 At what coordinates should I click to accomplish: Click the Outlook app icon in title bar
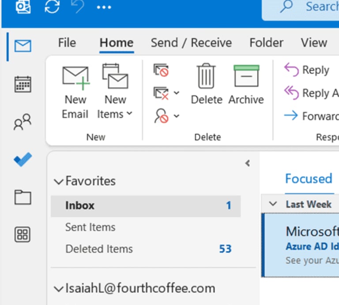click(x=23, y=7)
